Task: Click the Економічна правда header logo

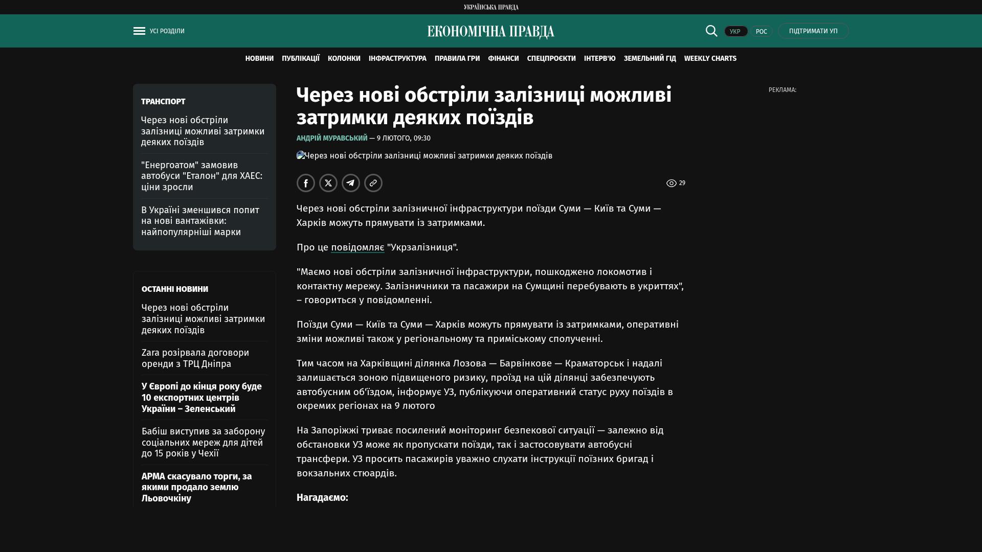Action: [490, 32]
